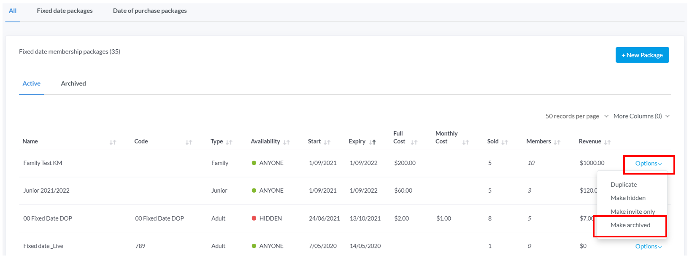Sort table by Availability column

[x=287, y=143]
